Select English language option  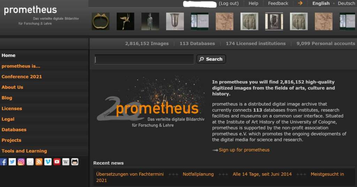tap(321, 3)
